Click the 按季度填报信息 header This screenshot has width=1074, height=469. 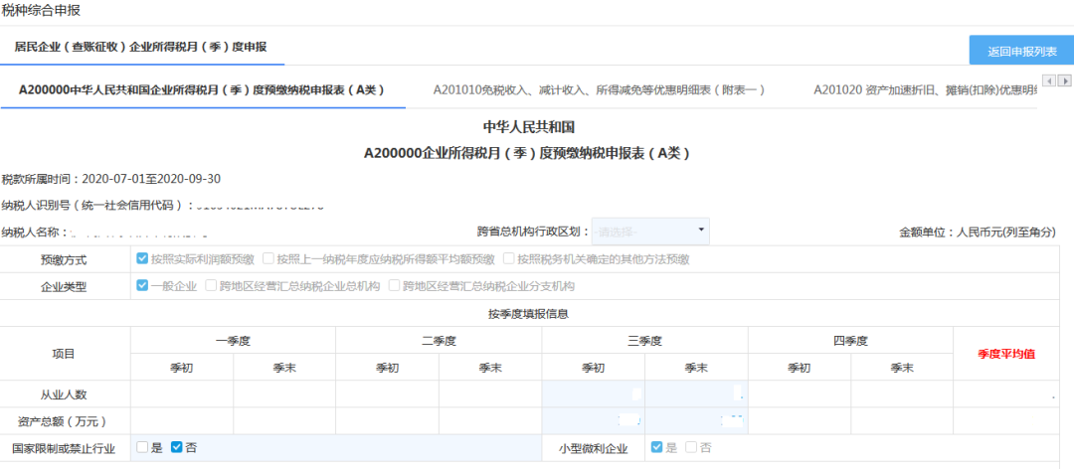(528, 314)
